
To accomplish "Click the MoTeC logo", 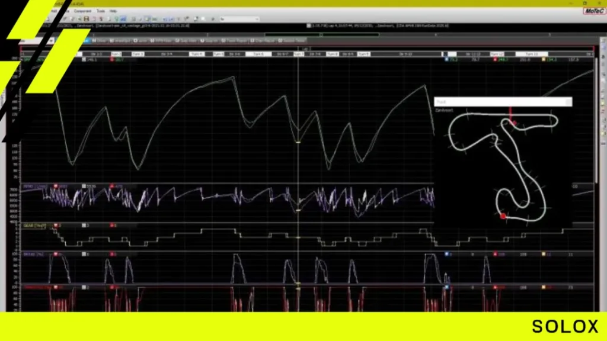I will coord(594,11).
